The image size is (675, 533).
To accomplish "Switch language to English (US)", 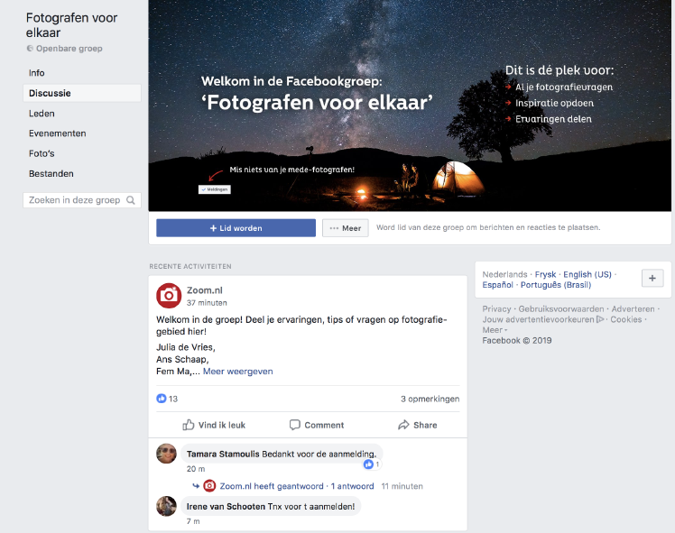I will click(587, 274).
